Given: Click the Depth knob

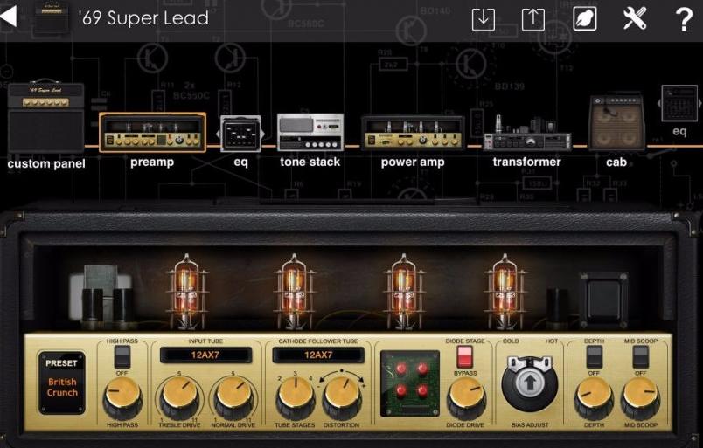Looking at the screenshot, I should pos(594,397).
